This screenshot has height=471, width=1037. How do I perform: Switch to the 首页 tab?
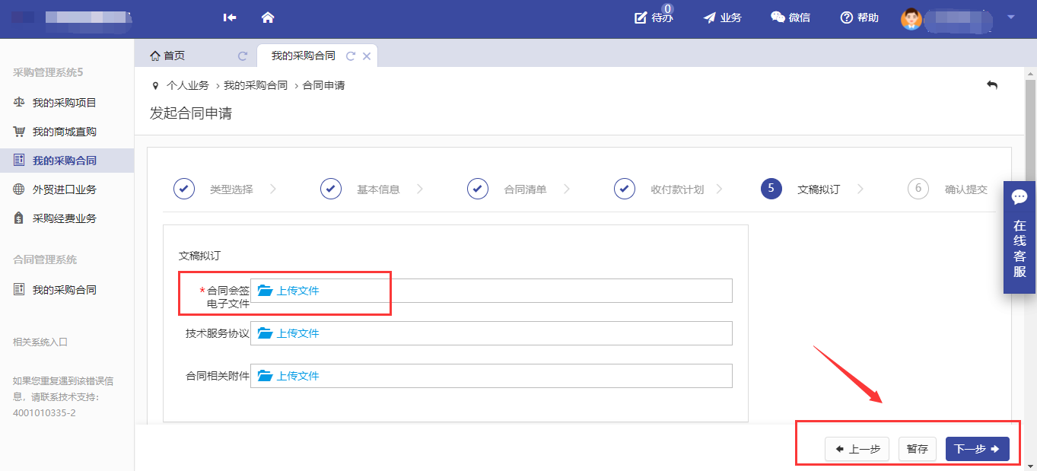[167, 56]
